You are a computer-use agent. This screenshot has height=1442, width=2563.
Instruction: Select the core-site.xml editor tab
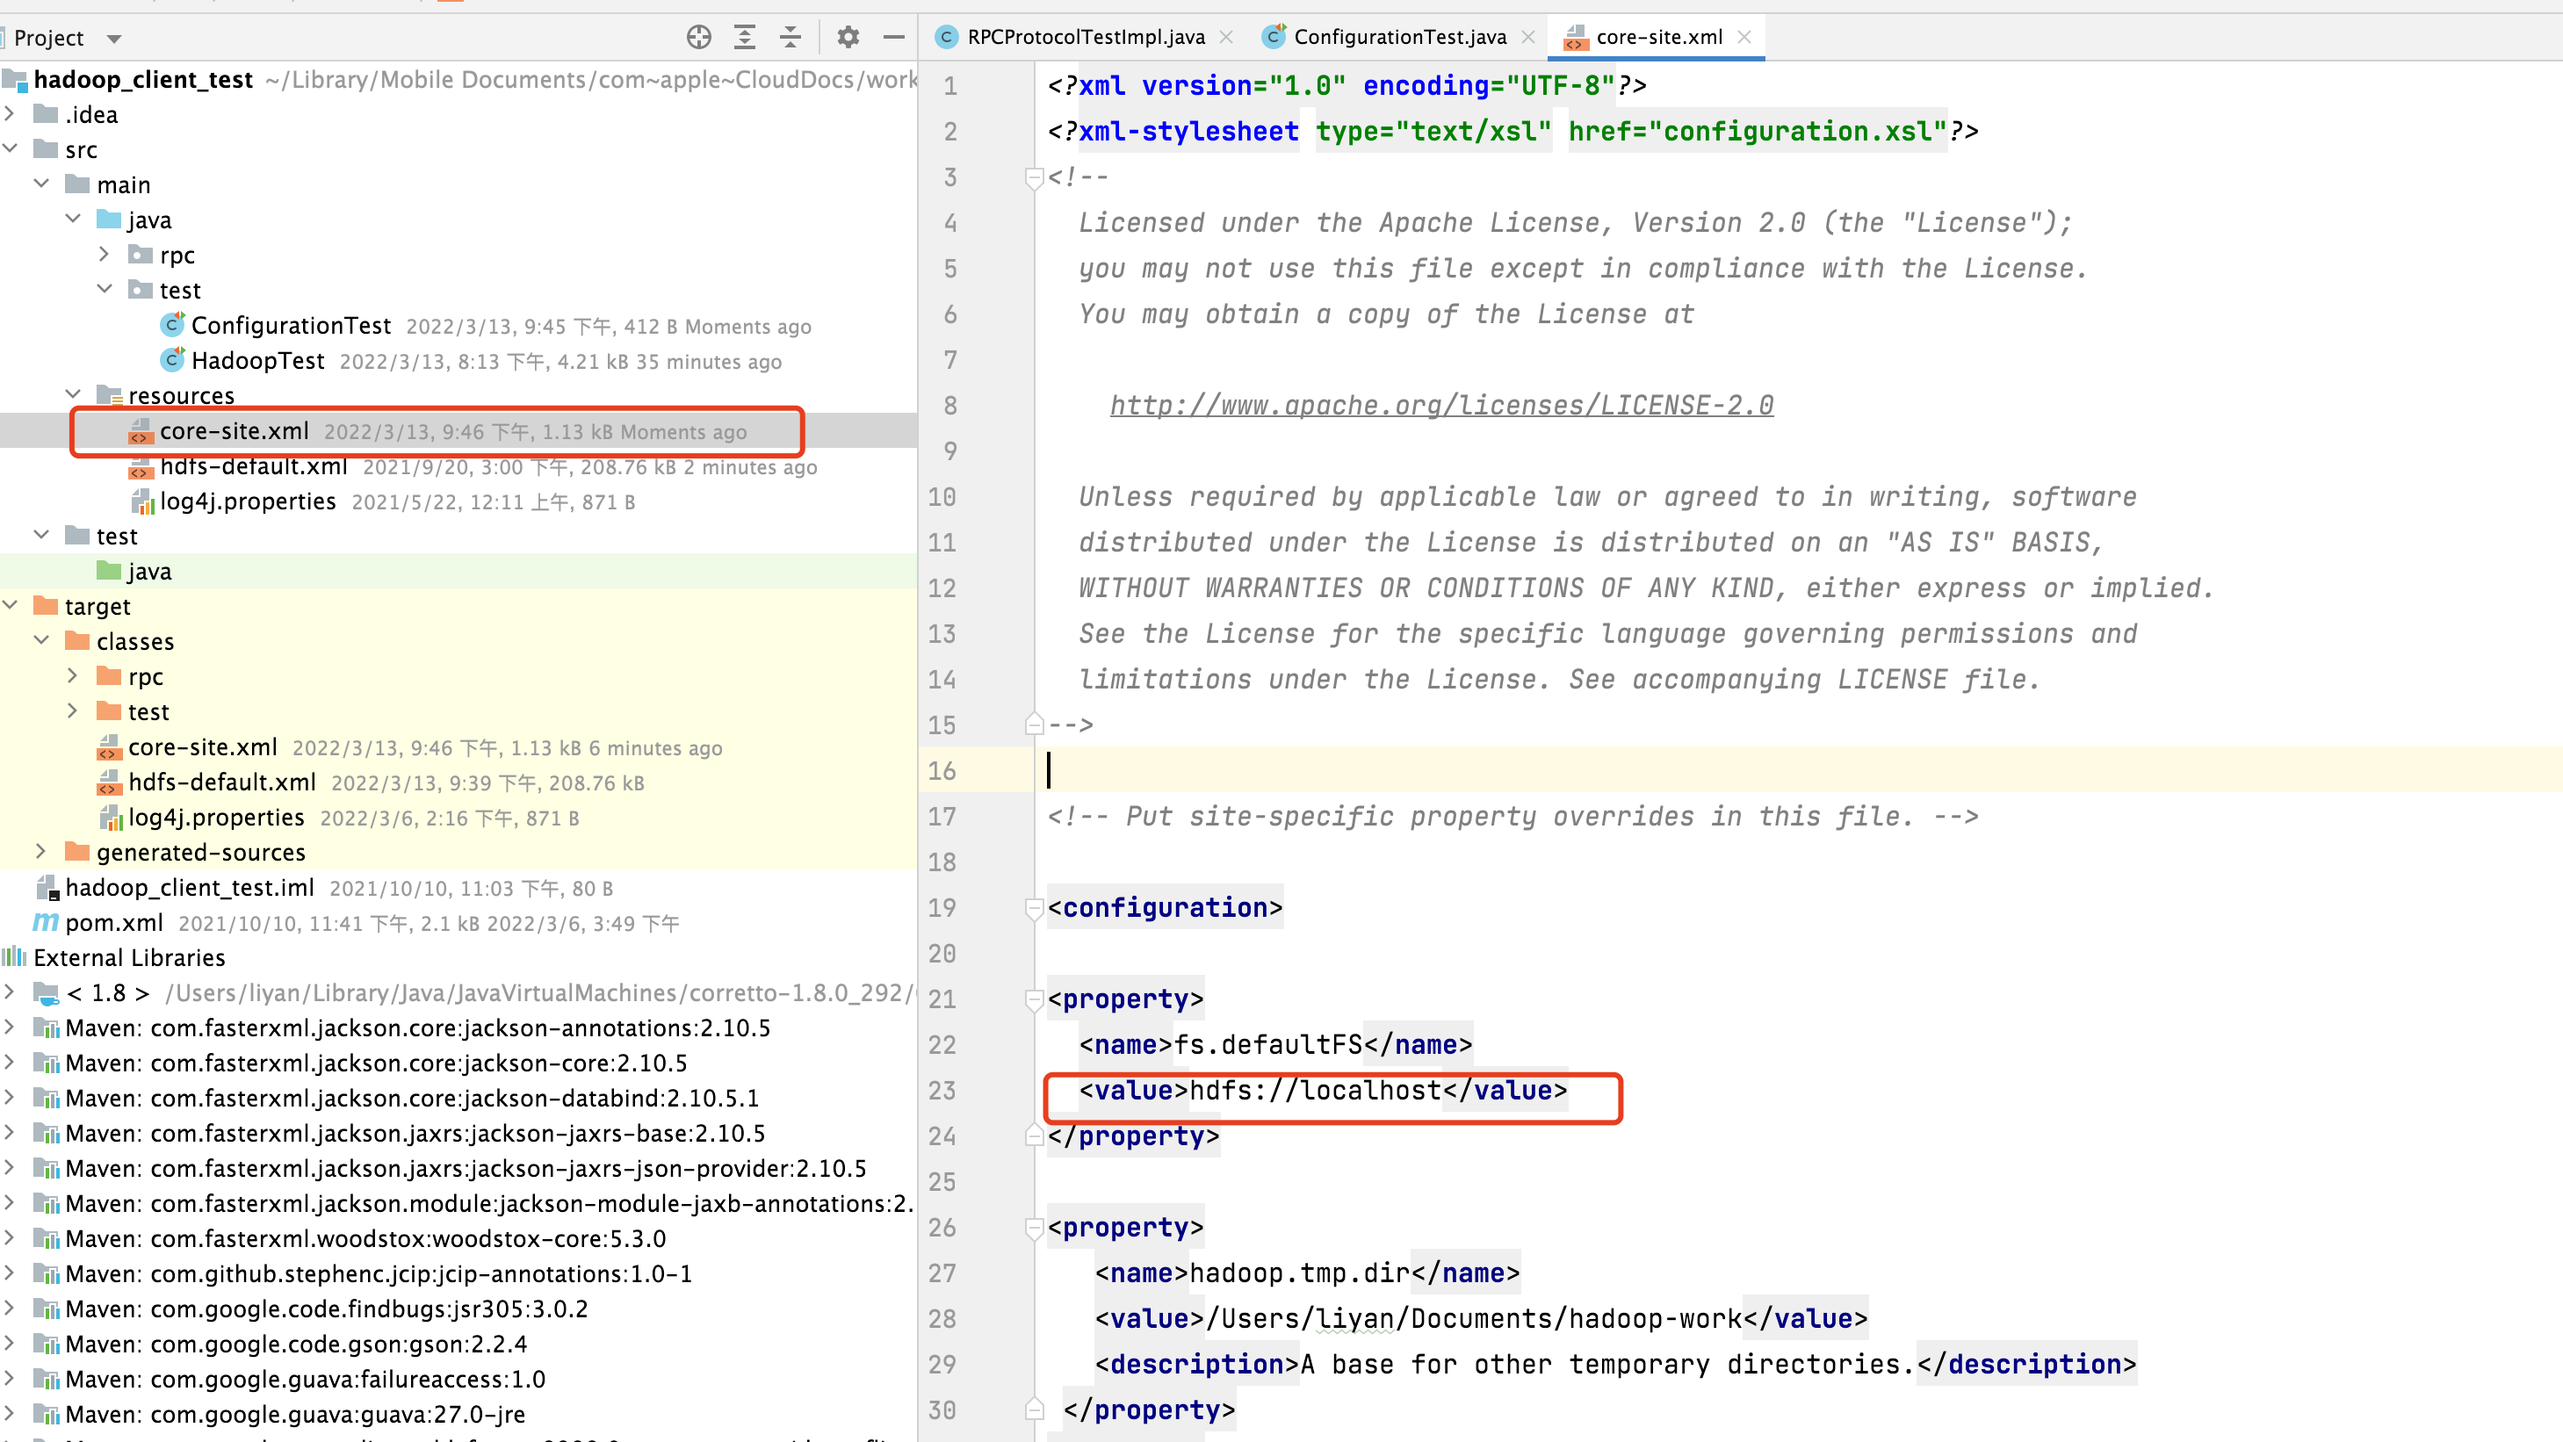pos(1658,37)
